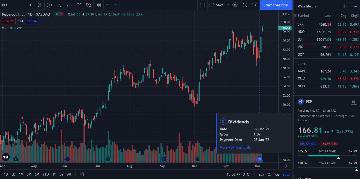Add a symbol to the watchlist with plus icon
Image resolution: width=360 pixels, height=179 pixels.
pos(345,6)
